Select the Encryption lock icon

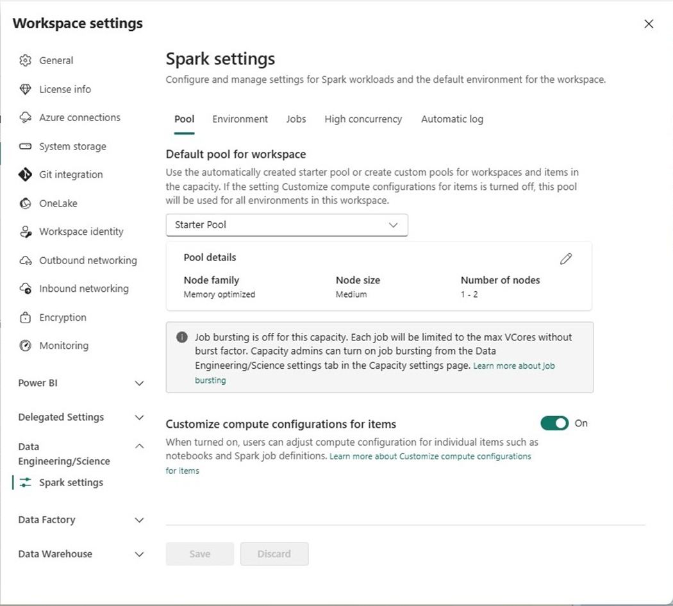point(26,317)
